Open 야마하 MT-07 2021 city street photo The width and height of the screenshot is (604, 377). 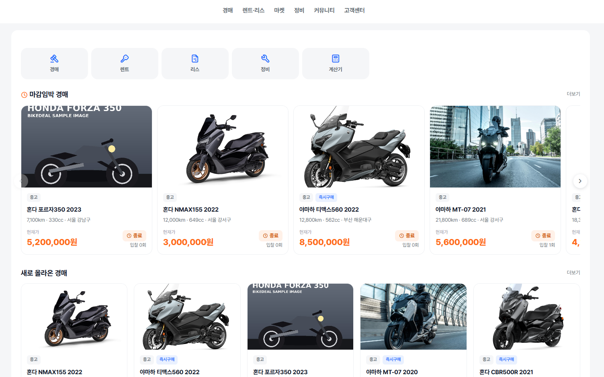[x=495, y=146]
